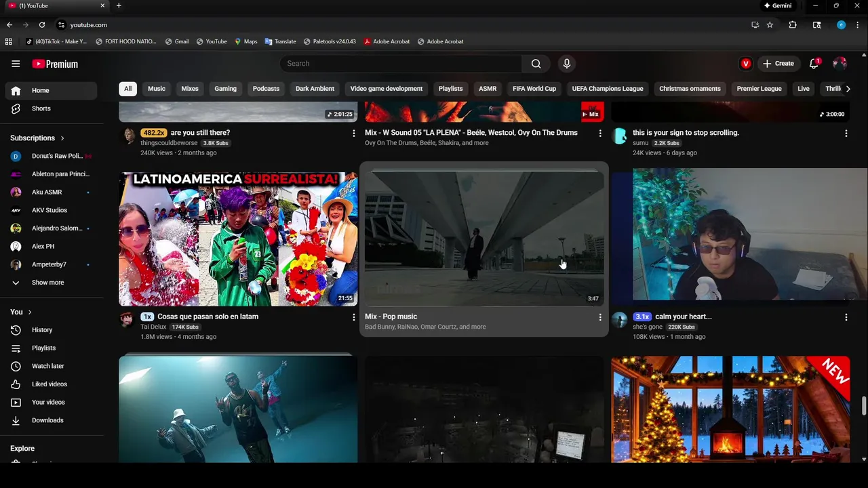Open the Gemini button in Chrome
The image size is (868, 488).
[778, 5]
